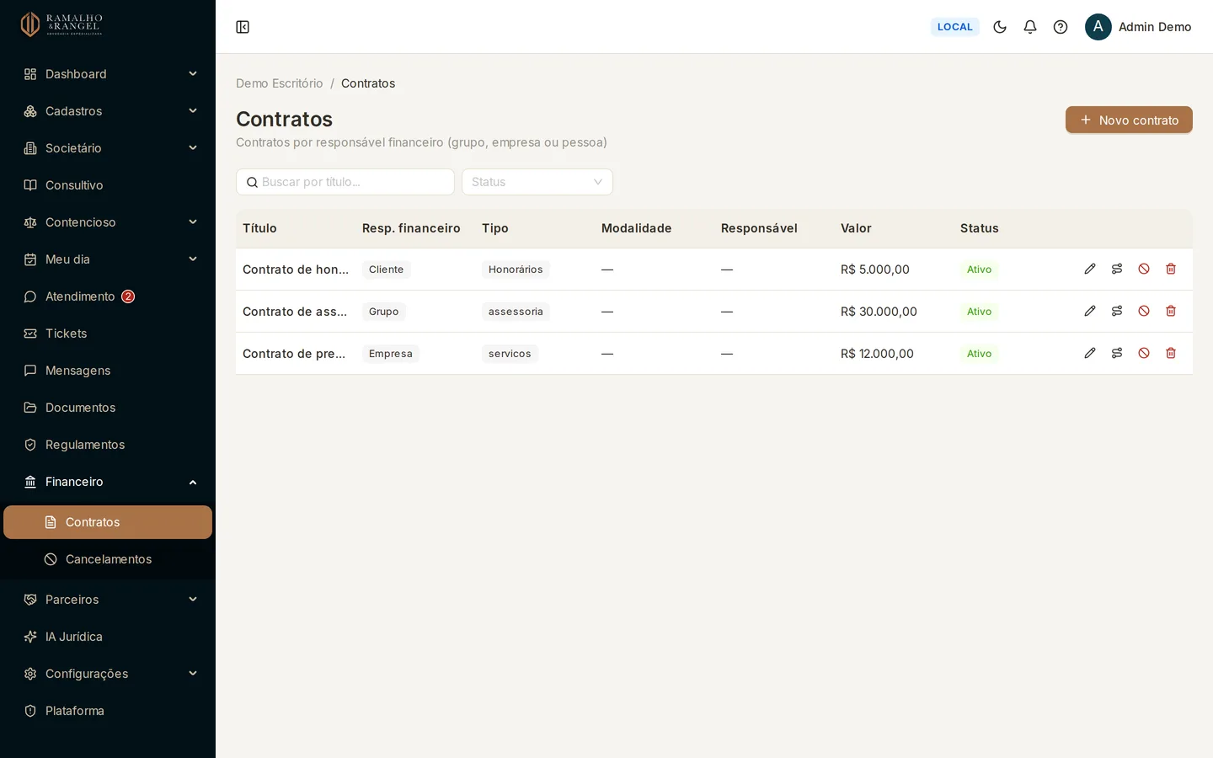Click the Empresa tag

click(391, 354)
